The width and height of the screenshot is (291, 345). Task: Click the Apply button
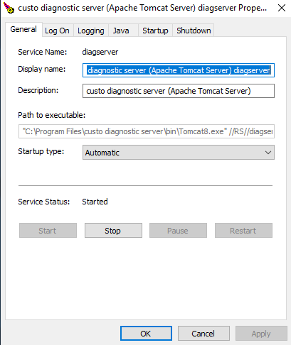coord(261,334)
